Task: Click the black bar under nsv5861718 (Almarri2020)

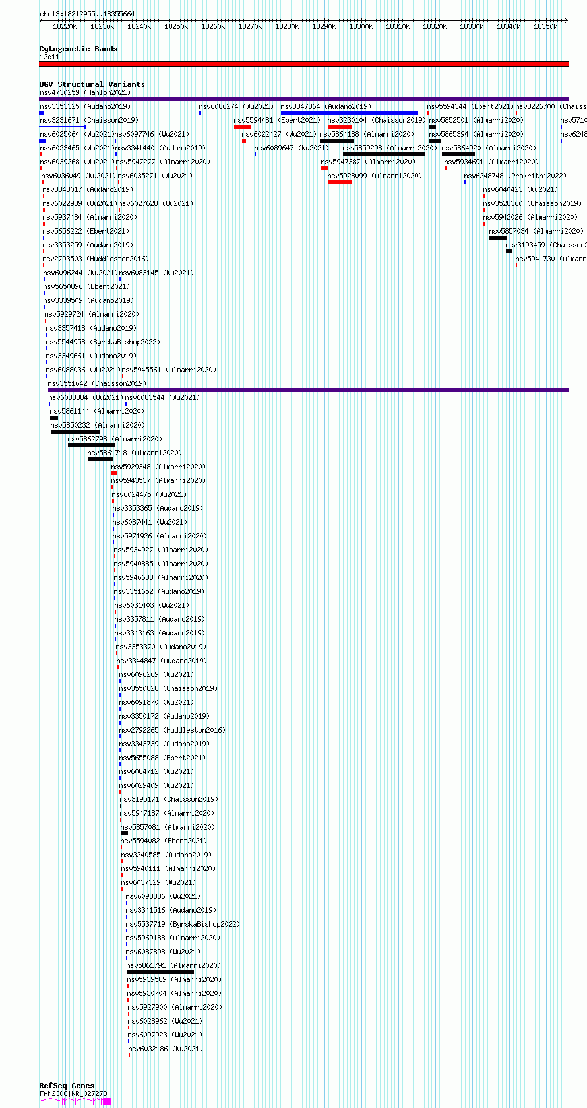Action: pos(100,459)
